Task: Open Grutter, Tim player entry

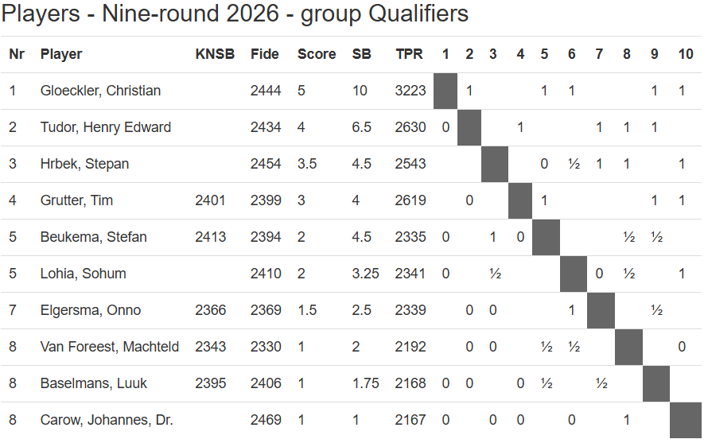Action: 76,200
